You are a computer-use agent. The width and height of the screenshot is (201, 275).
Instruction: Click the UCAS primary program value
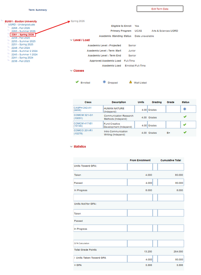click(x=138, y=31)
